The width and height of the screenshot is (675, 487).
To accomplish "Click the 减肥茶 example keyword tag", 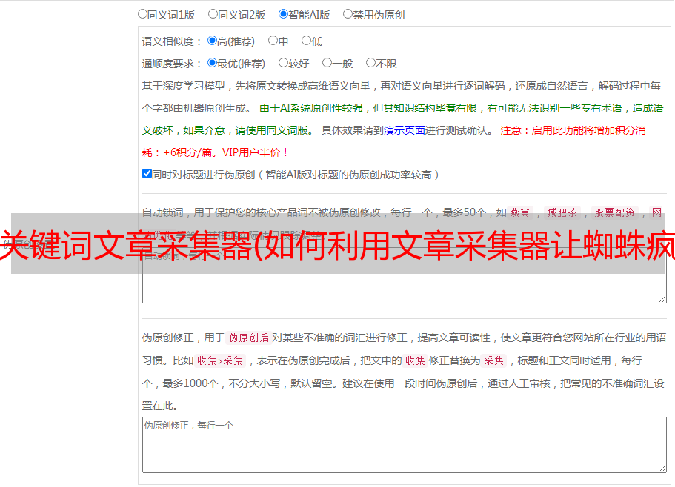I will 562,212.
